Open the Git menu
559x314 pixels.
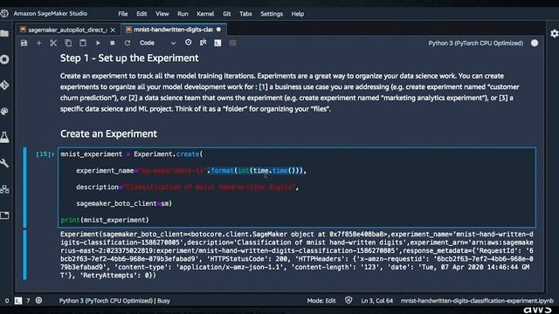click(227, 14)
